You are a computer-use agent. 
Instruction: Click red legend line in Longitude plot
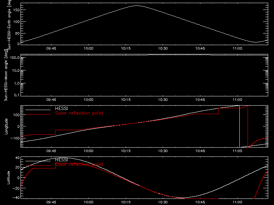(x=38, y=114)
